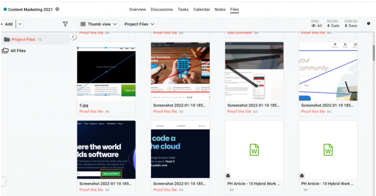The width and height of the screenshot is (376, 196).
Task: Click the Content Marketing 2021 project title
Action: click(x=30, y=9)
